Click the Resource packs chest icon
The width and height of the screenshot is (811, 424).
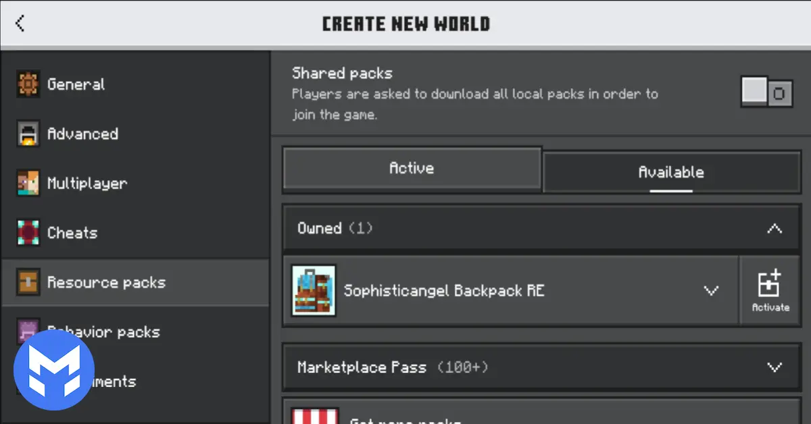click(28, 282)
